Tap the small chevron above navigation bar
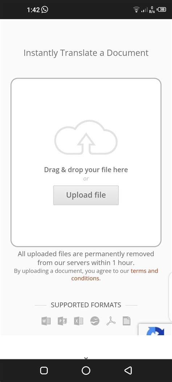 tap(86, 358)
